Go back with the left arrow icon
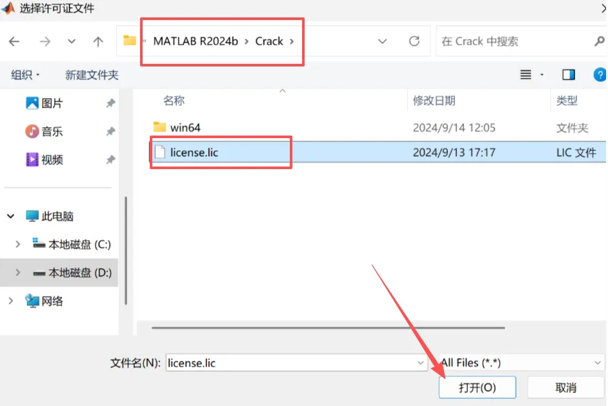Image resolution: width=608 pixels, height=406 pixels. coord(14,41)
